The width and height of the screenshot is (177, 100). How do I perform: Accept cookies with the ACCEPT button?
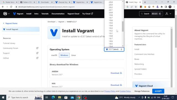point(158,91)
